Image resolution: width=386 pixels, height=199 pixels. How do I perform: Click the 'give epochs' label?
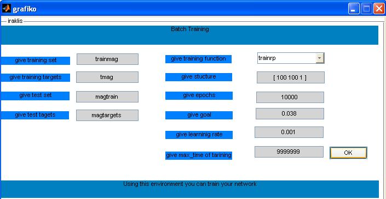(x=199, y=95)
